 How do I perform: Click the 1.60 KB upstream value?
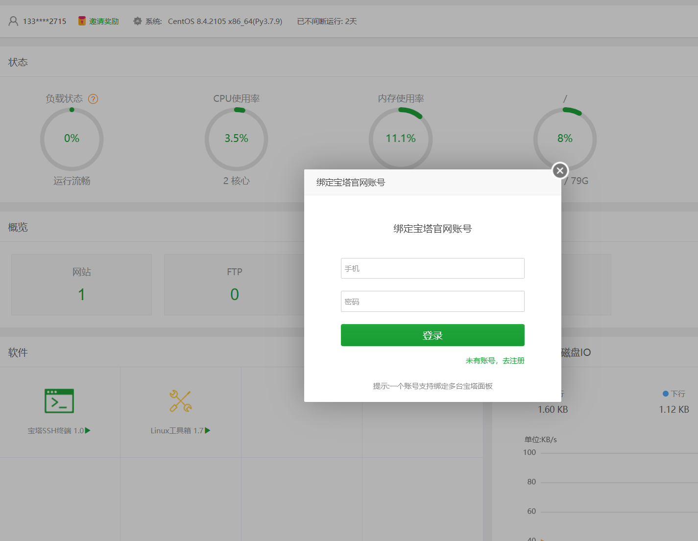(553, 409)
